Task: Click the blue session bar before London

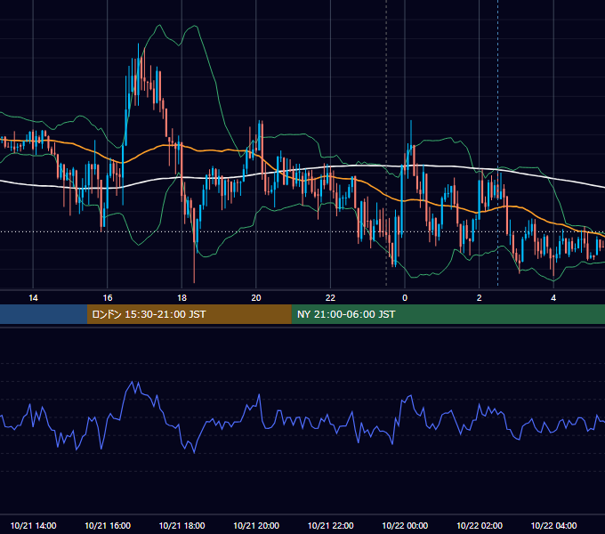Action: click(x=44, y=314)
